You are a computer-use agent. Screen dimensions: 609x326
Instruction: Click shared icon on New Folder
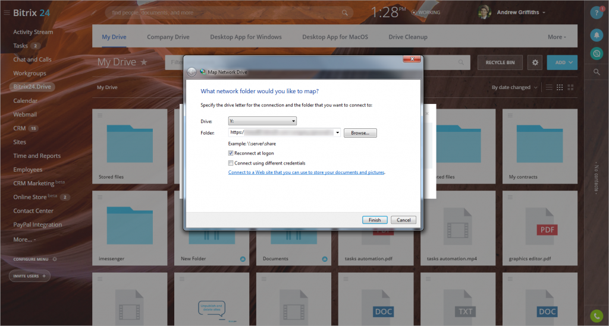tap(243, 259)
